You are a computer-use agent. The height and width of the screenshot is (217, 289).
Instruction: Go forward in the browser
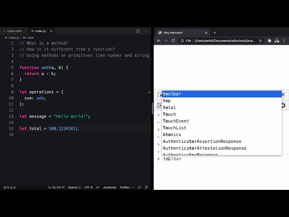(166, 41)
